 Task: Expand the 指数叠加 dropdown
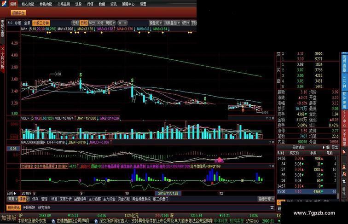tap(172, 23)
